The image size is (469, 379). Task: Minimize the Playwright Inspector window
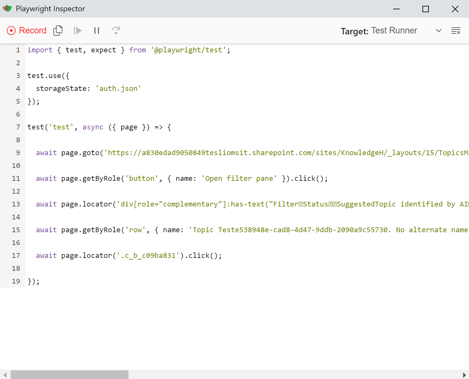tap(396, 9)
